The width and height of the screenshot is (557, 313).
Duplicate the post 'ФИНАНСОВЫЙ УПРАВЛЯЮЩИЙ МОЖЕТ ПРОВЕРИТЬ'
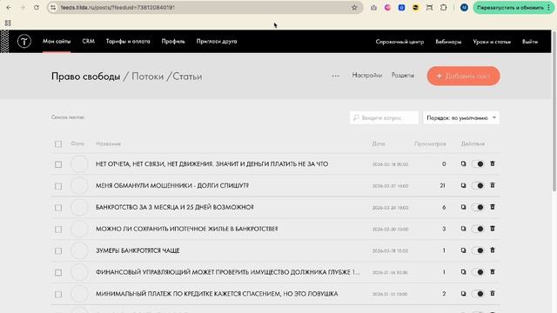tap(463, 272)
